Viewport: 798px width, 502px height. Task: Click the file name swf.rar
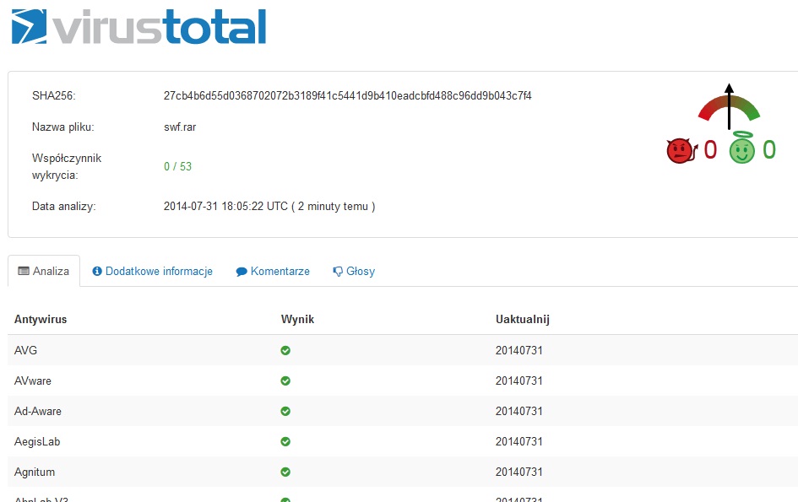180,127
